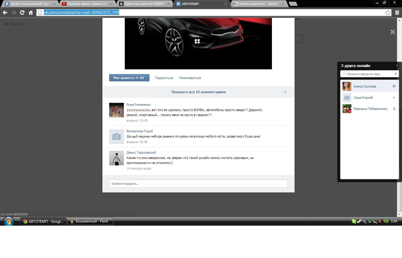Open Рома Романенко's profile name link

coord(138,105)
